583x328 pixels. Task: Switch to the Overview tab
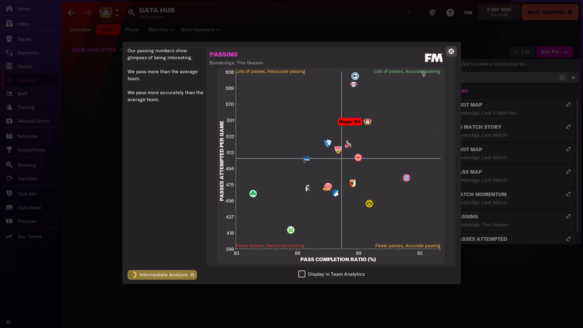point(80,30)
